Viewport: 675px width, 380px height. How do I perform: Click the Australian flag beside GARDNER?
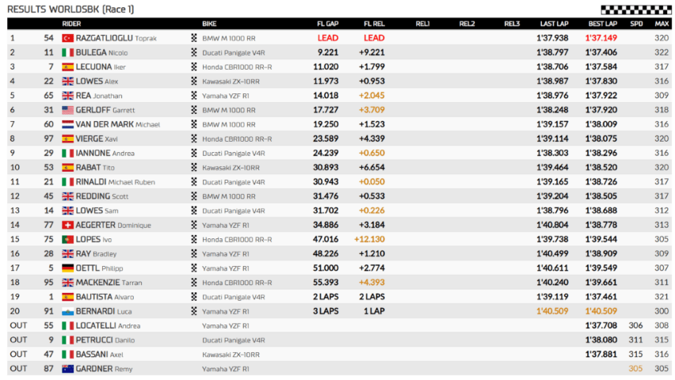[67, 369]
